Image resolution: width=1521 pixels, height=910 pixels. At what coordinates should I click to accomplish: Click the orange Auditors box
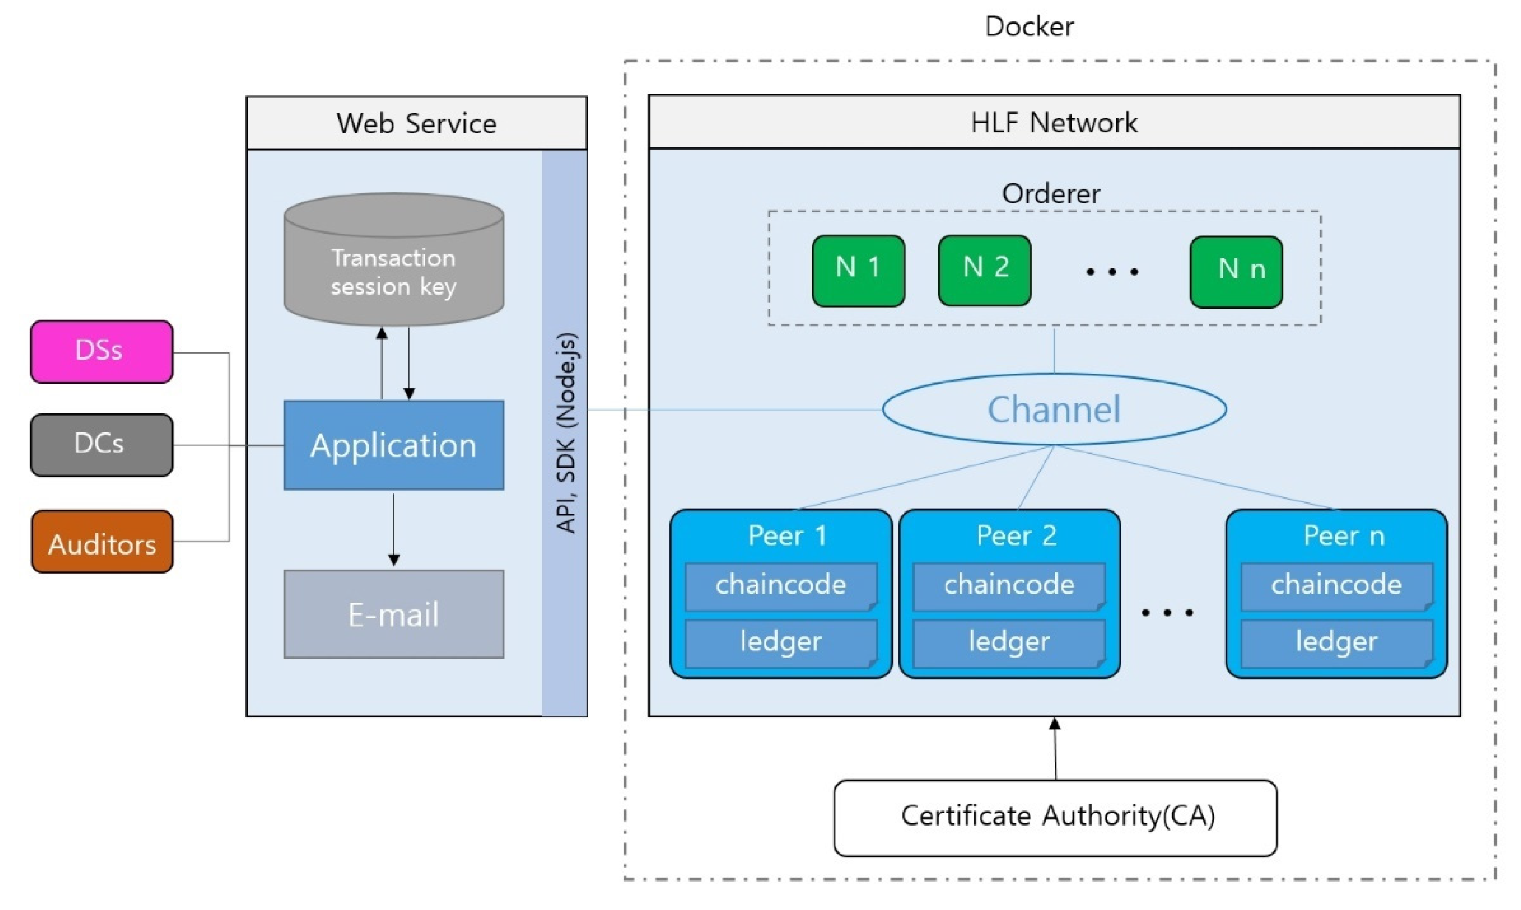[x=102, y=542]
